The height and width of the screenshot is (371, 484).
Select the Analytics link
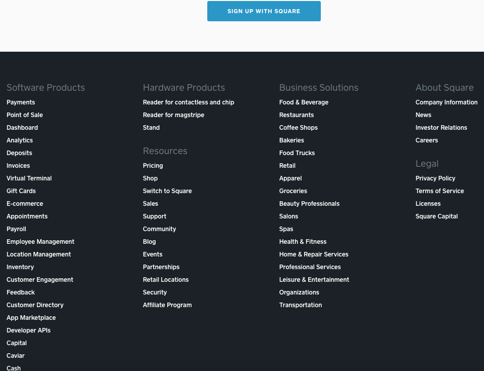click(20, 140)
